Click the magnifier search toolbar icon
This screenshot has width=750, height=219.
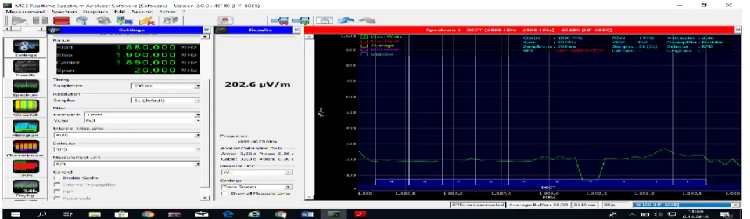pos(82,20)
